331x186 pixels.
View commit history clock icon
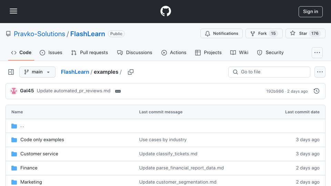tap(316, 91)
